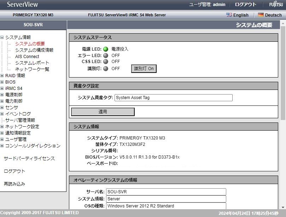The height and width of the screenshot is (217, 286).
Task: Click the サーバ名 field showing SOU-SVR
Action: [x=166, y=192]
